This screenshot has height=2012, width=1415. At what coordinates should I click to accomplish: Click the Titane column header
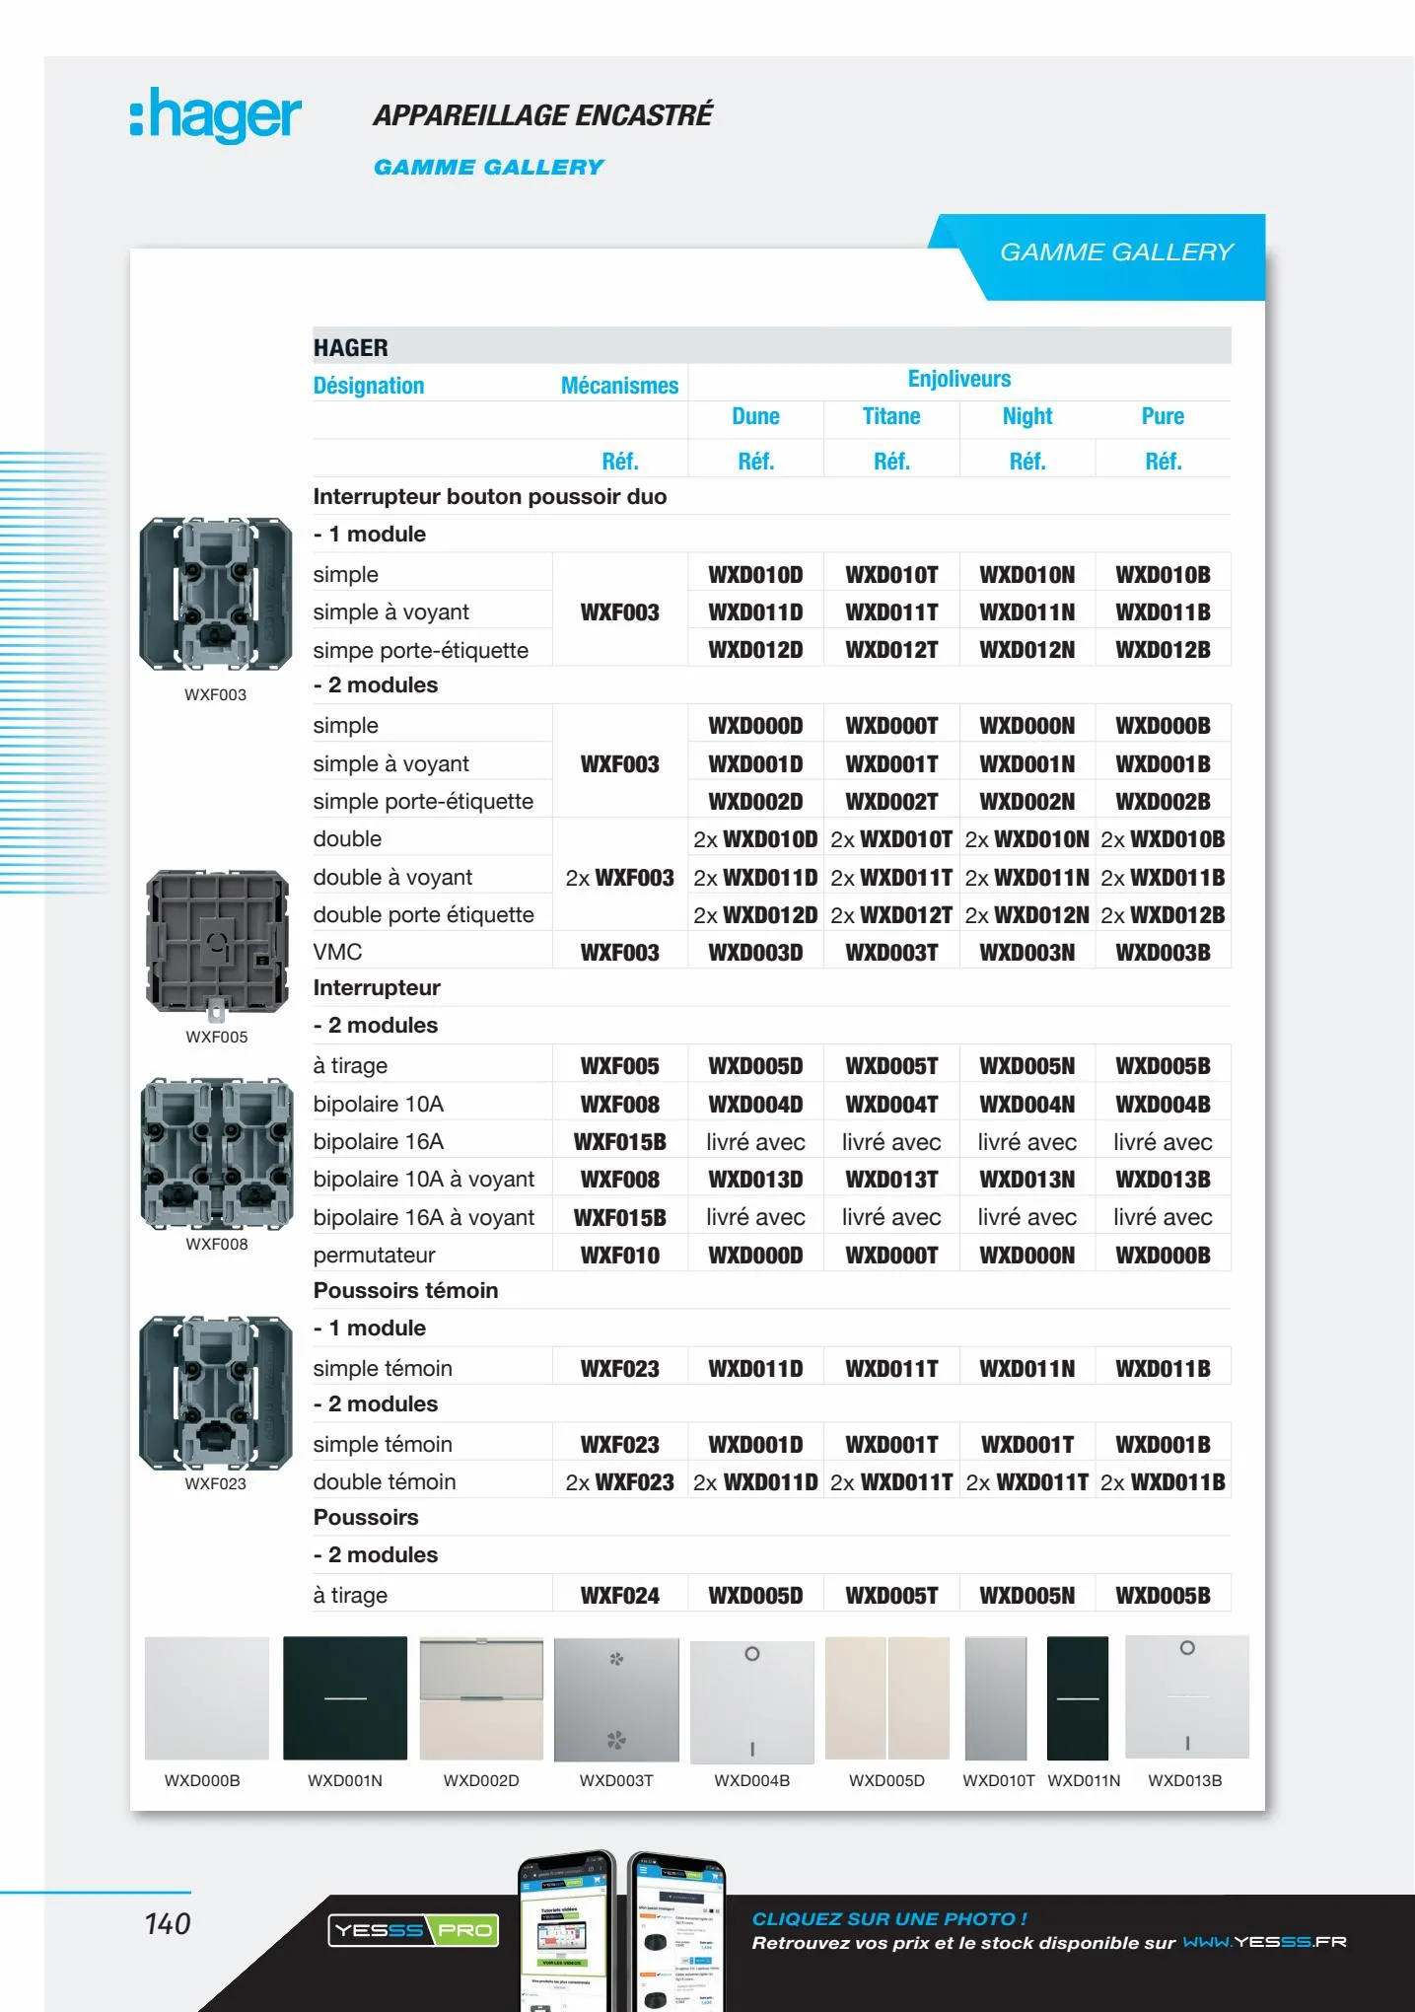891,416
